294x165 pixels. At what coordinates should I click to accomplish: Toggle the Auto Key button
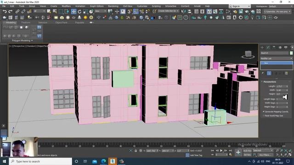pyautogui.click(x=247, y=151)
